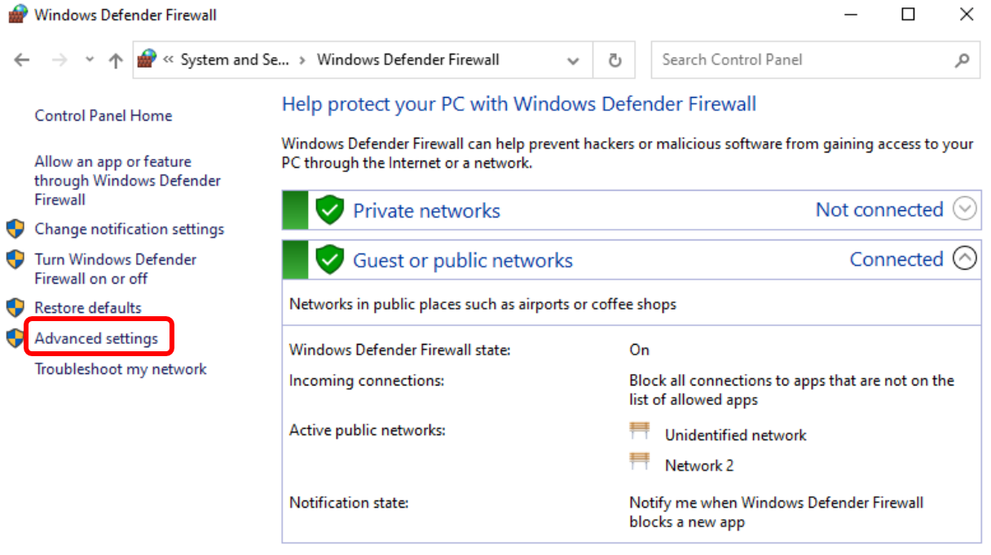Open Turn Windows Defender Firewall on or off
This screenshot has height=555, width=991.
pos(116,269)
